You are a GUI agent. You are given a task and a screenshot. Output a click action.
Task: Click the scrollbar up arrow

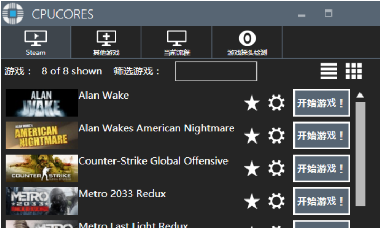360,96
